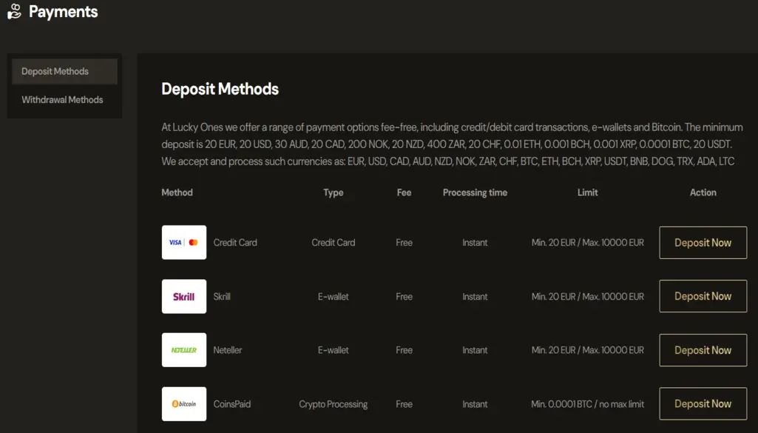Click the minimum deposit description paragraph
This screenshot has width=758, height=433.
pos(452,144)
